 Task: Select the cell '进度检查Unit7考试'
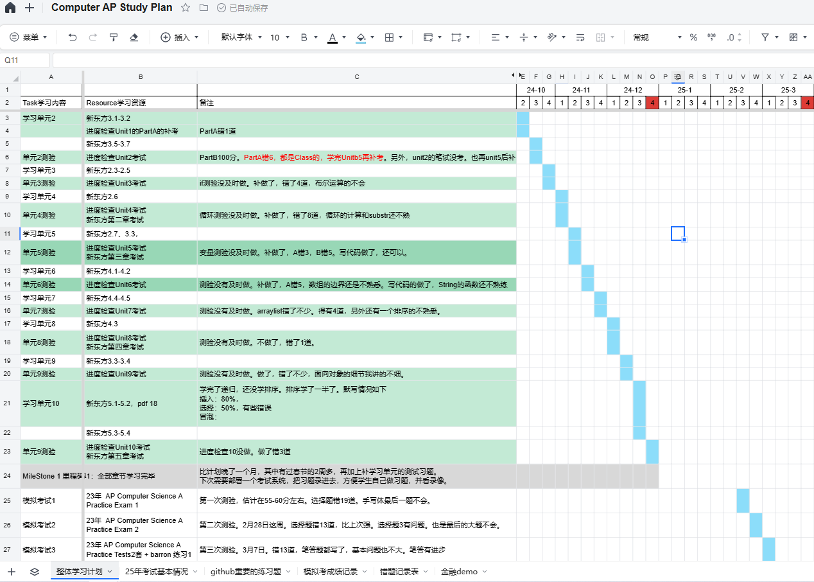tap(141, 311)
